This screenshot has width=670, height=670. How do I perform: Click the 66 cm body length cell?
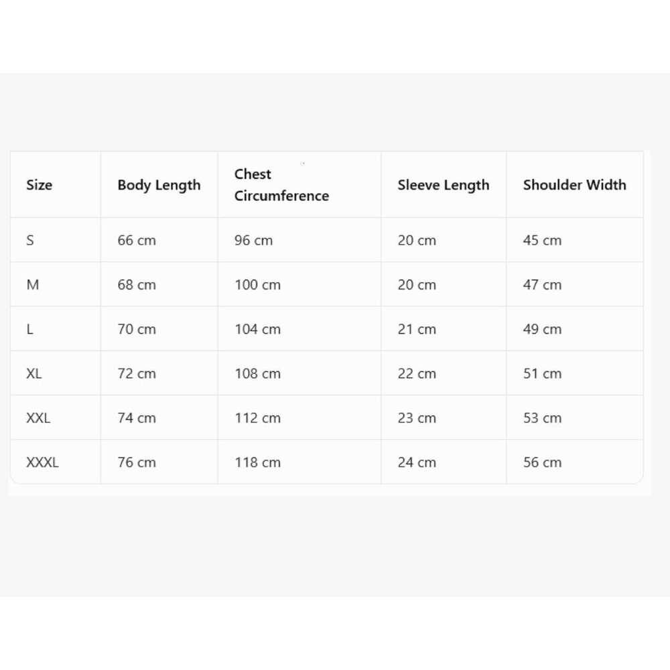[x=137, y=240]
